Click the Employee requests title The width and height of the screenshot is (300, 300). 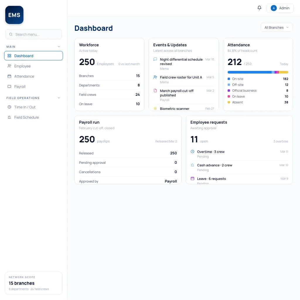point(209,122)
